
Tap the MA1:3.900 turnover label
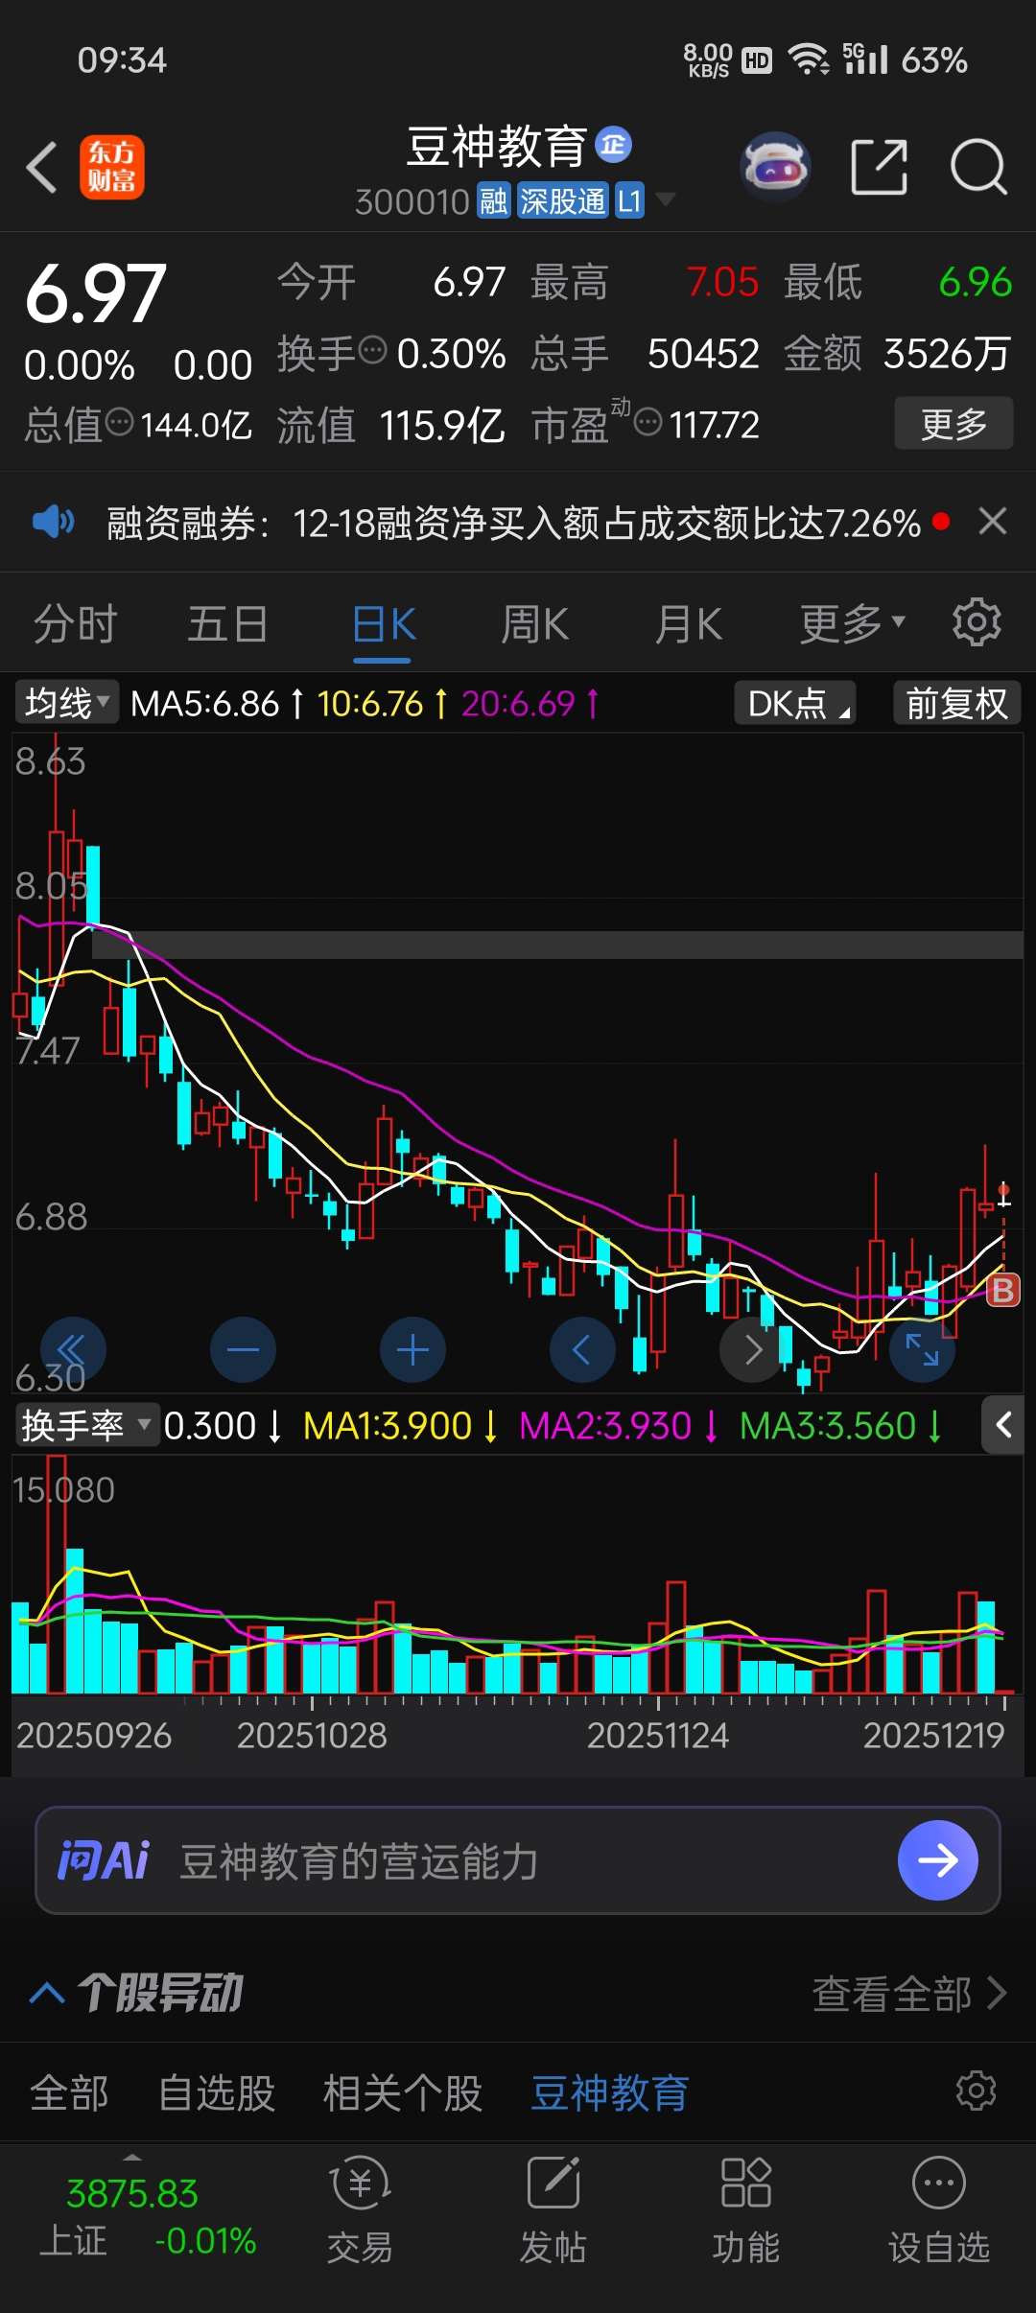(388, 1425)
